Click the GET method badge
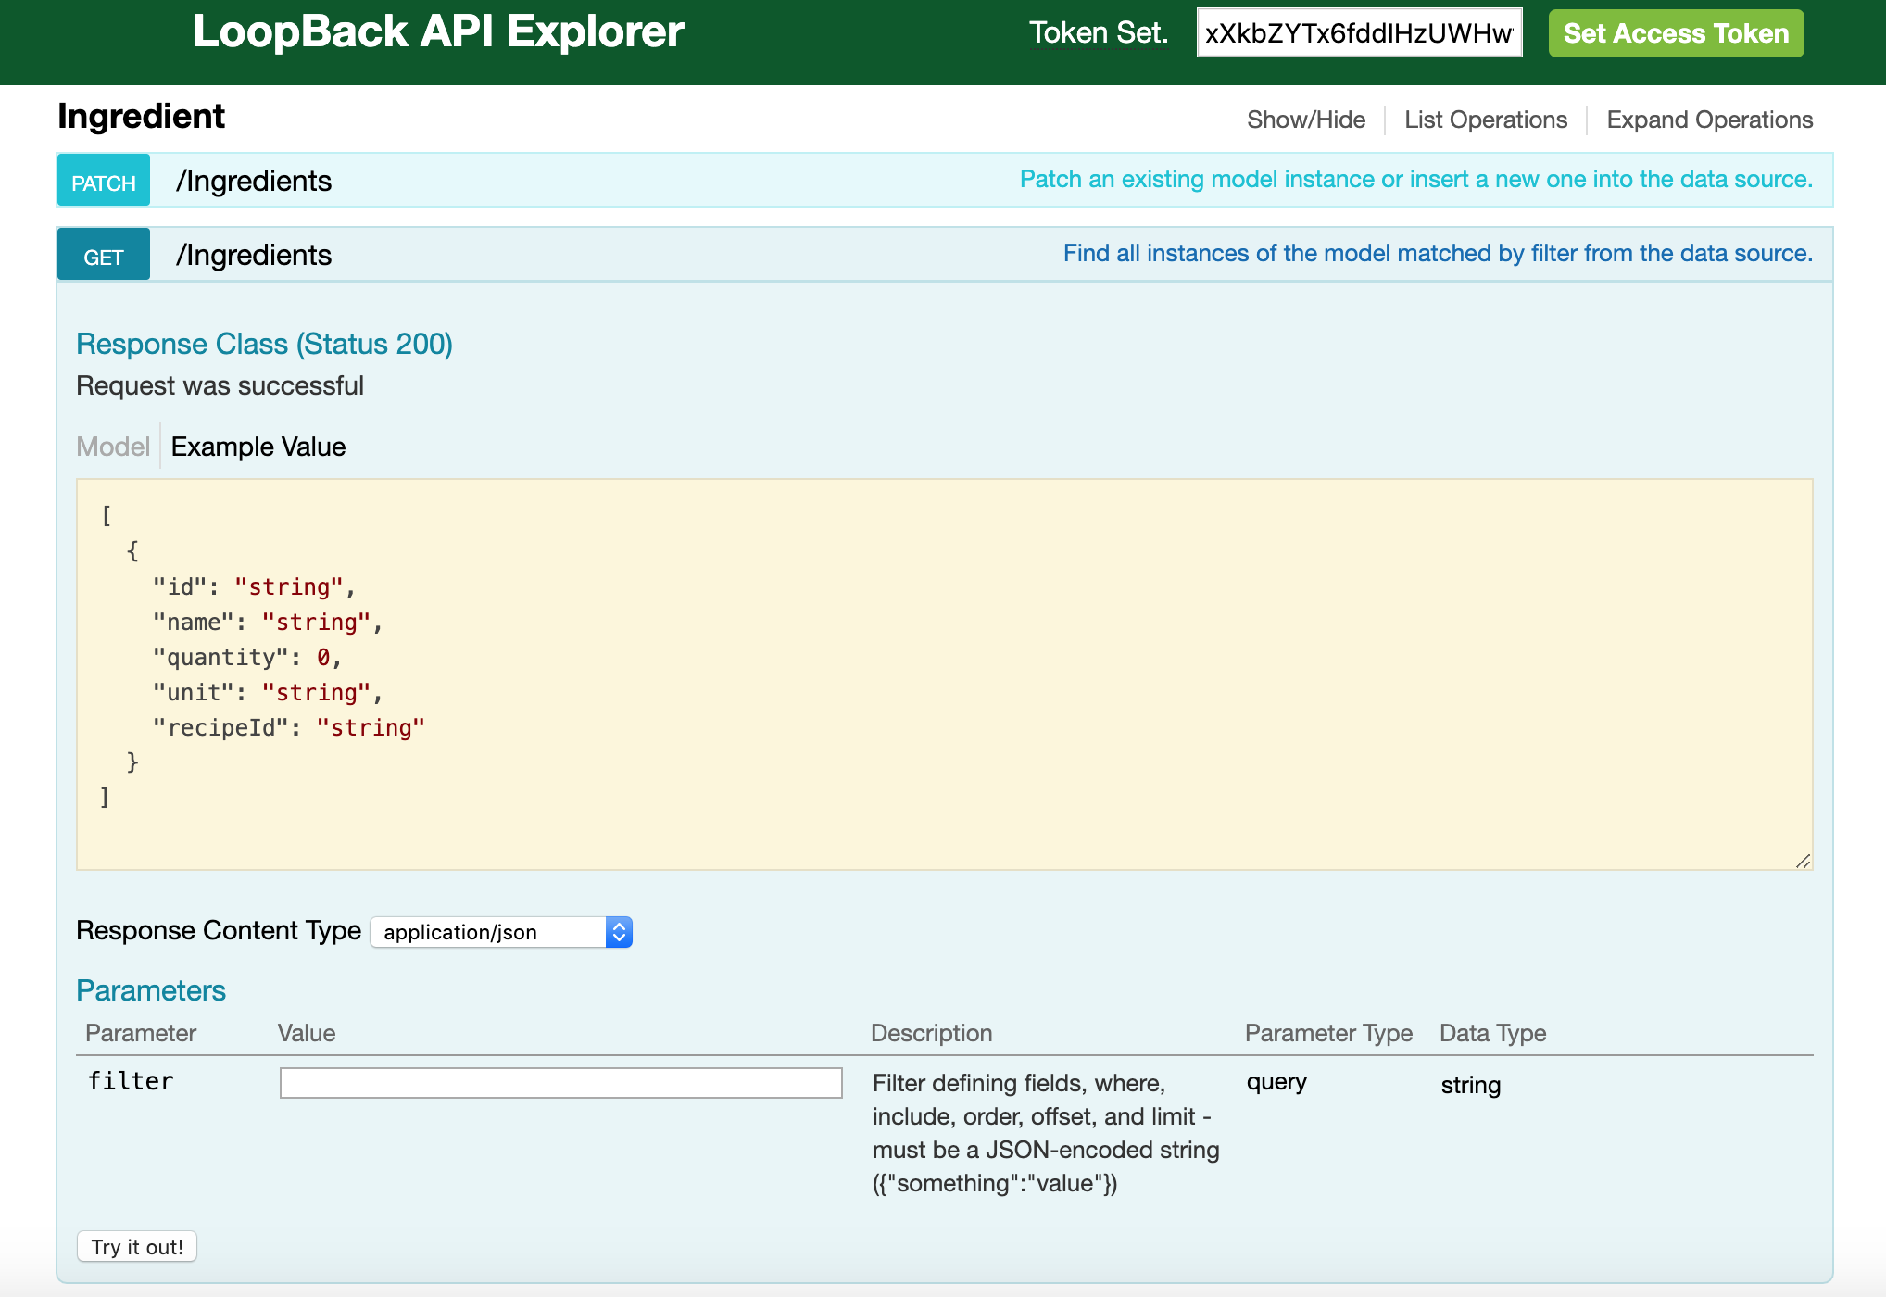1886x1297 pixels. [x=104, y=255]
